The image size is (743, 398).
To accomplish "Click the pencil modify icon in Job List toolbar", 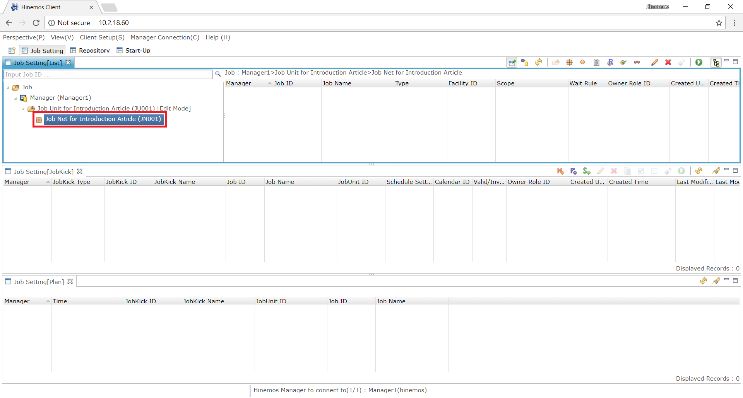I will click(x=654, y=62).
